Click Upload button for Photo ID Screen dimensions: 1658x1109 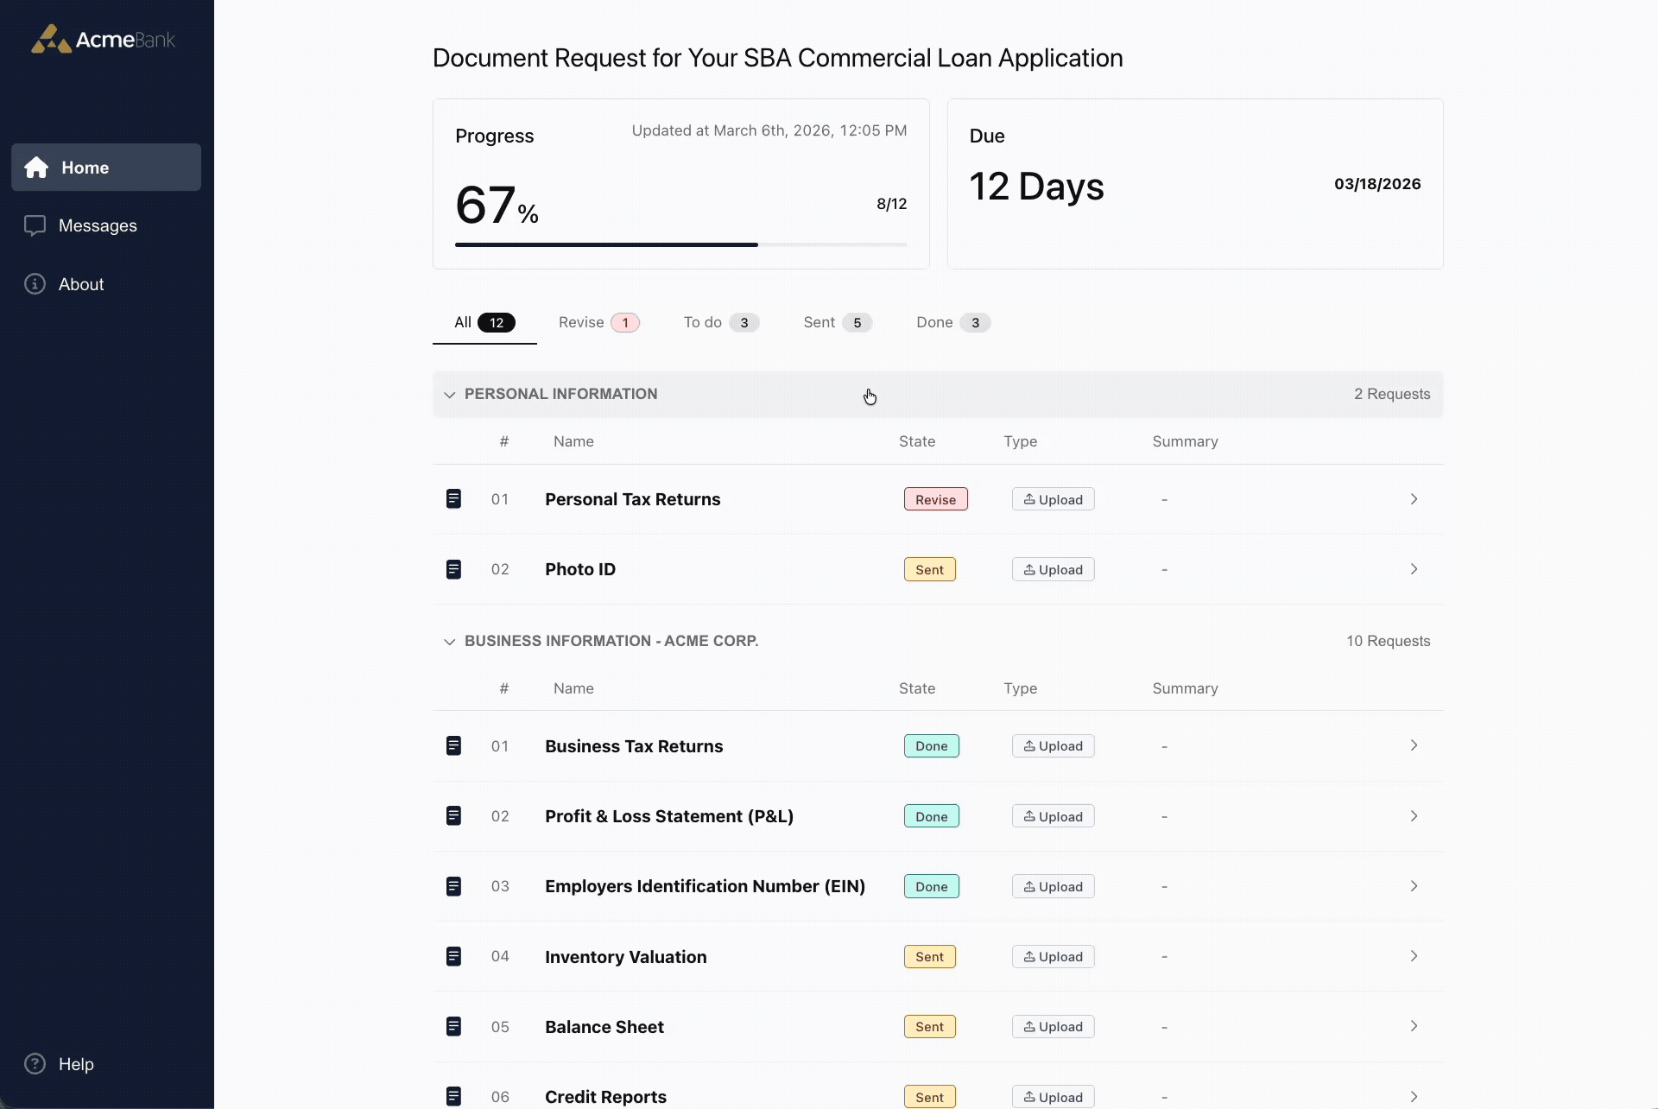click(x=1053, y=569)
